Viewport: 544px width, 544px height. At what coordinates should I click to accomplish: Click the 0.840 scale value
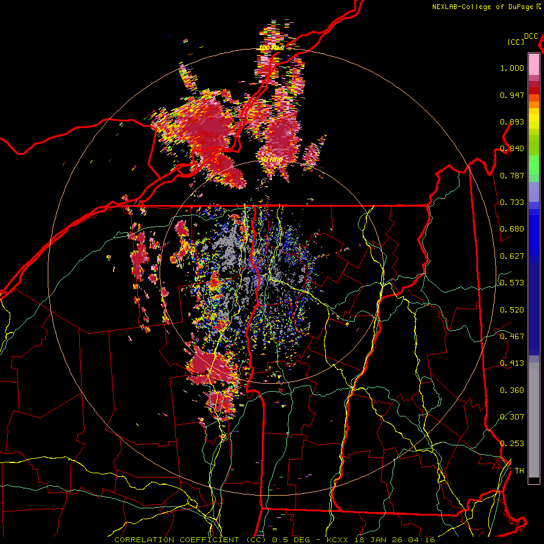[x=512, y=149]
